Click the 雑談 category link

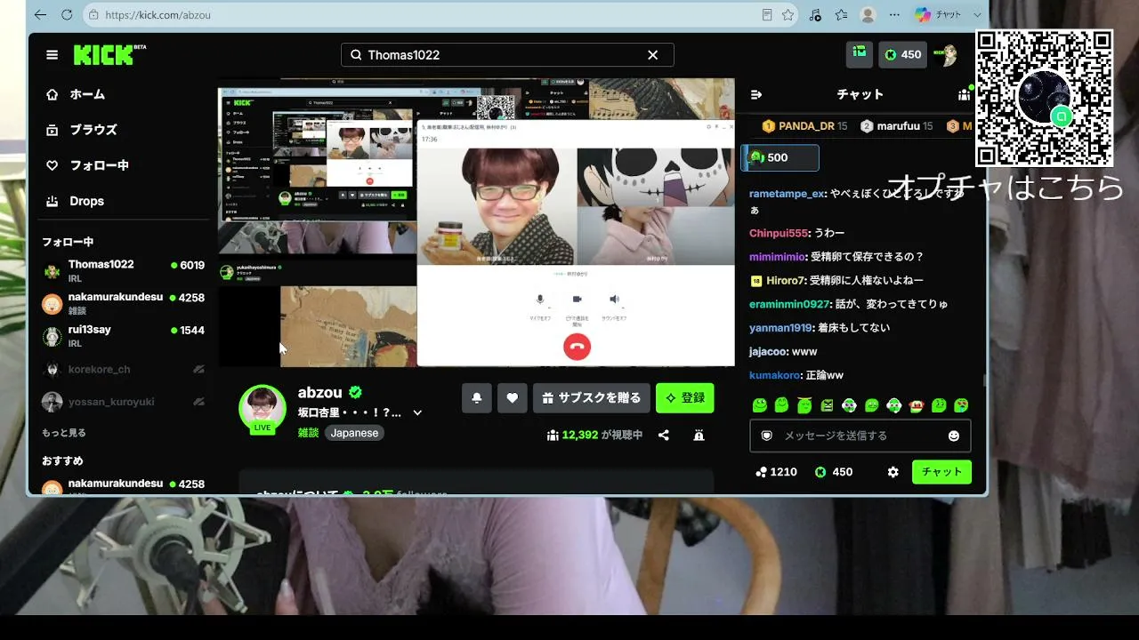coord(308,433)
